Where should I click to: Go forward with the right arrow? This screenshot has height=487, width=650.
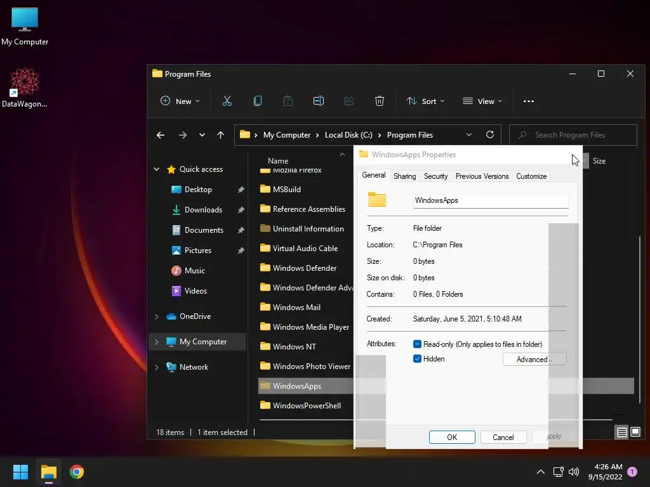(x=182, y=135)
